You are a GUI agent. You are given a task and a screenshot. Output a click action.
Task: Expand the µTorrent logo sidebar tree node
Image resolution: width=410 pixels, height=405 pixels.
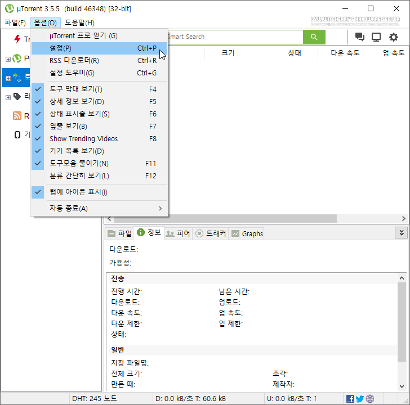point(8,59)
